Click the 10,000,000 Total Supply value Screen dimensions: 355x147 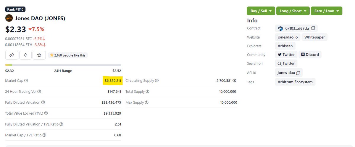(228, 92)
